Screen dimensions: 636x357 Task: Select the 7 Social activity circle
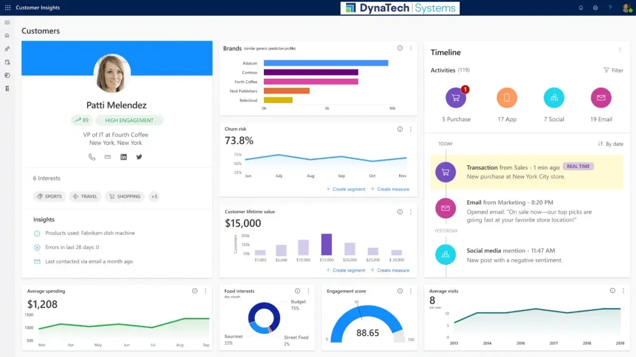554,98
